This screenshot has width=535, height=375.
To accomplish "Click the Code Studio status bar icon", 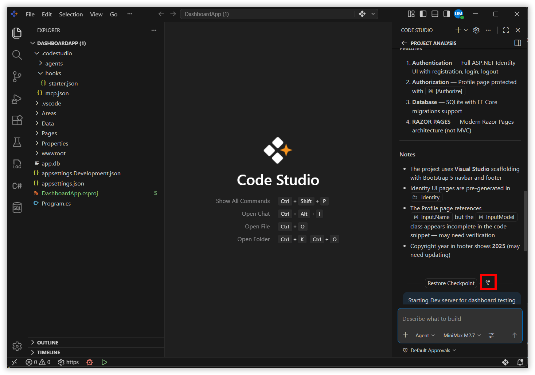I will pyautogui.click(x=505, y=362).
